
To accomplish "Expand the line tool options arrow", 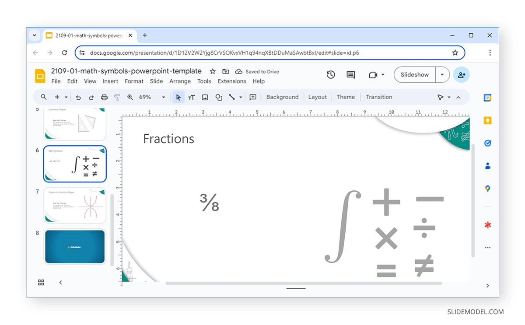I will click(241, 97).
